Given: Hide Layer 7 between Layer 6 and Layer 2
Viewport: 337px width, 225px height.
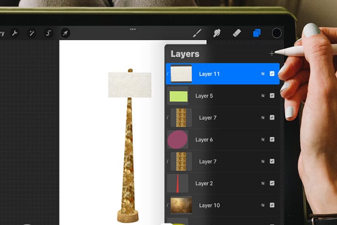Looking at the screenshot, I should tap(272, 161).
